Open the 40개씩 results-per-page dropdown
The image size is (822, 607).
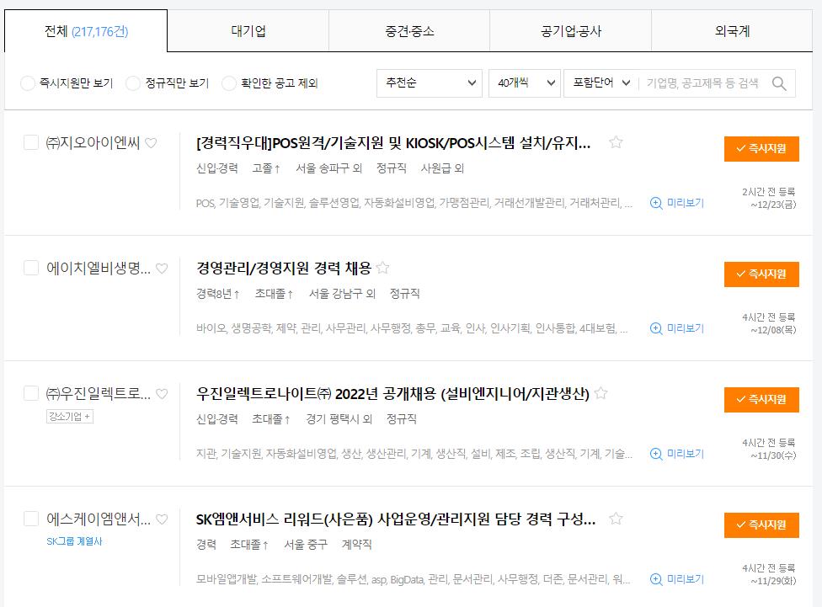[x=522, y=83]
